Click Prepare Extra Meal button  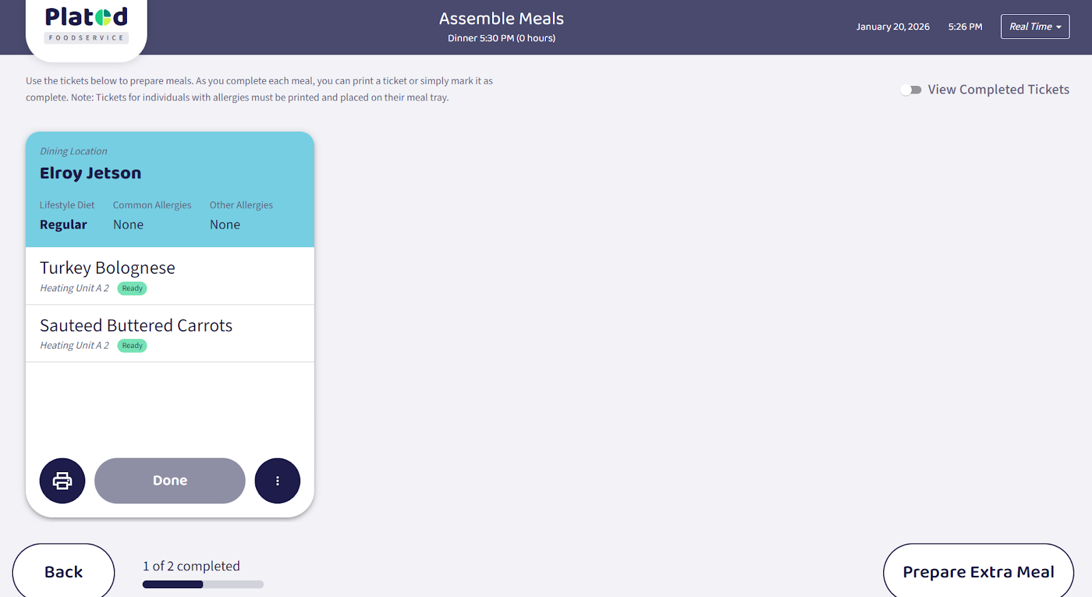(978, 572)
